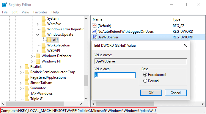This screenshot has height=114, width=206.
Task: Open the Favorites menu
Action: coord(40,12)
